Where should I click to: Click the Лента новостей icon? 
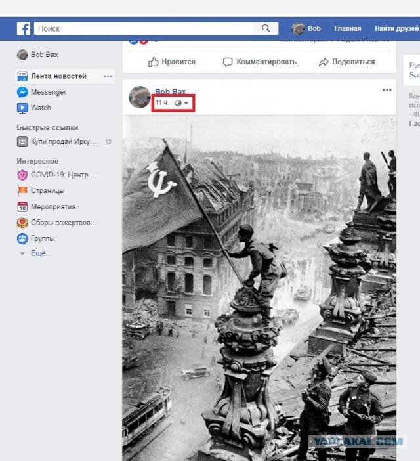(22, 76)
